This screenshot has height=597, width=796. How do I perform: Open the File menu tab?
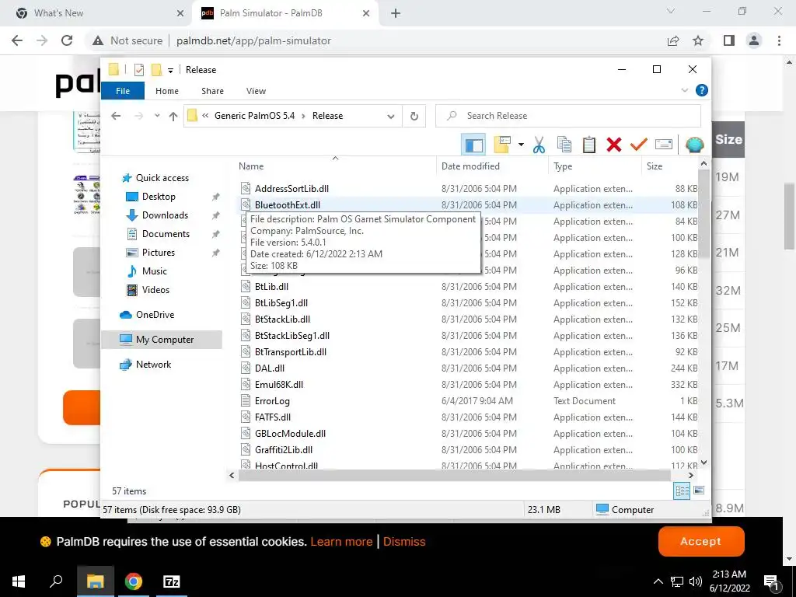(123, 91)
